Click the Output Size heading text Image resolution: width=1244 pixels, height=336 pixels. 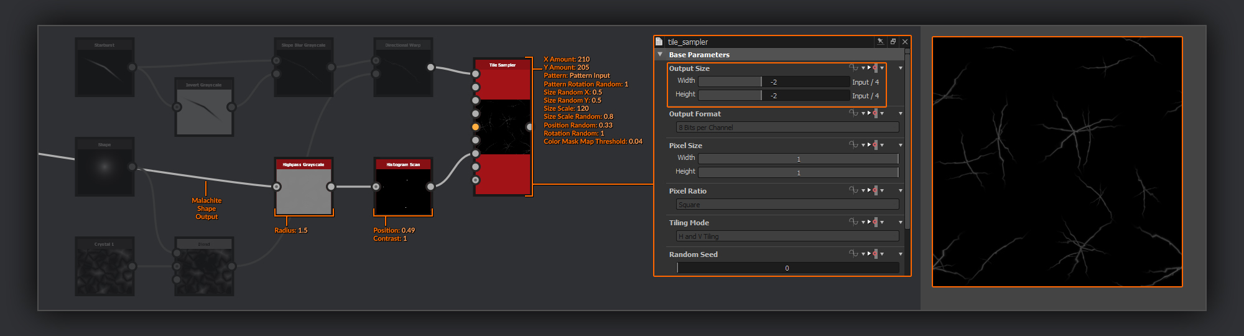click(x=689, y=68)
